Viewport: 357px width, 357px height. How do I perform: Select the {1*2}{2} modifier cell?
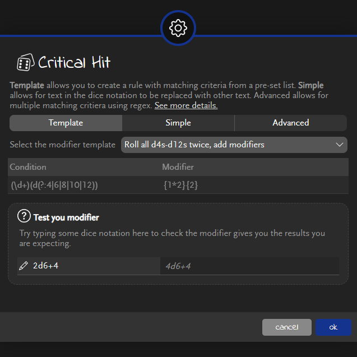(x=180, y=186)
